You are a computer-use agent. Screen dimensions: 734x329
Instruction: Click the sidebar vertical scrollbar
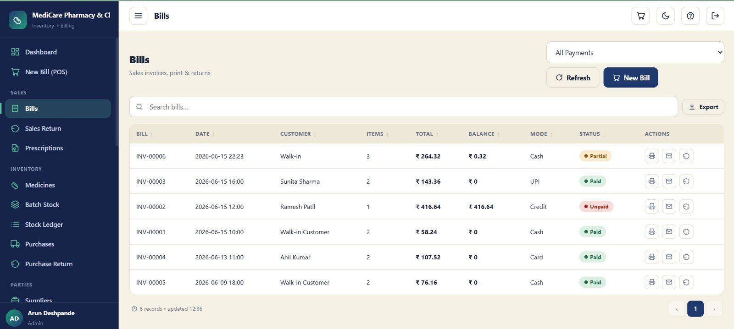[x=117, y=92]
